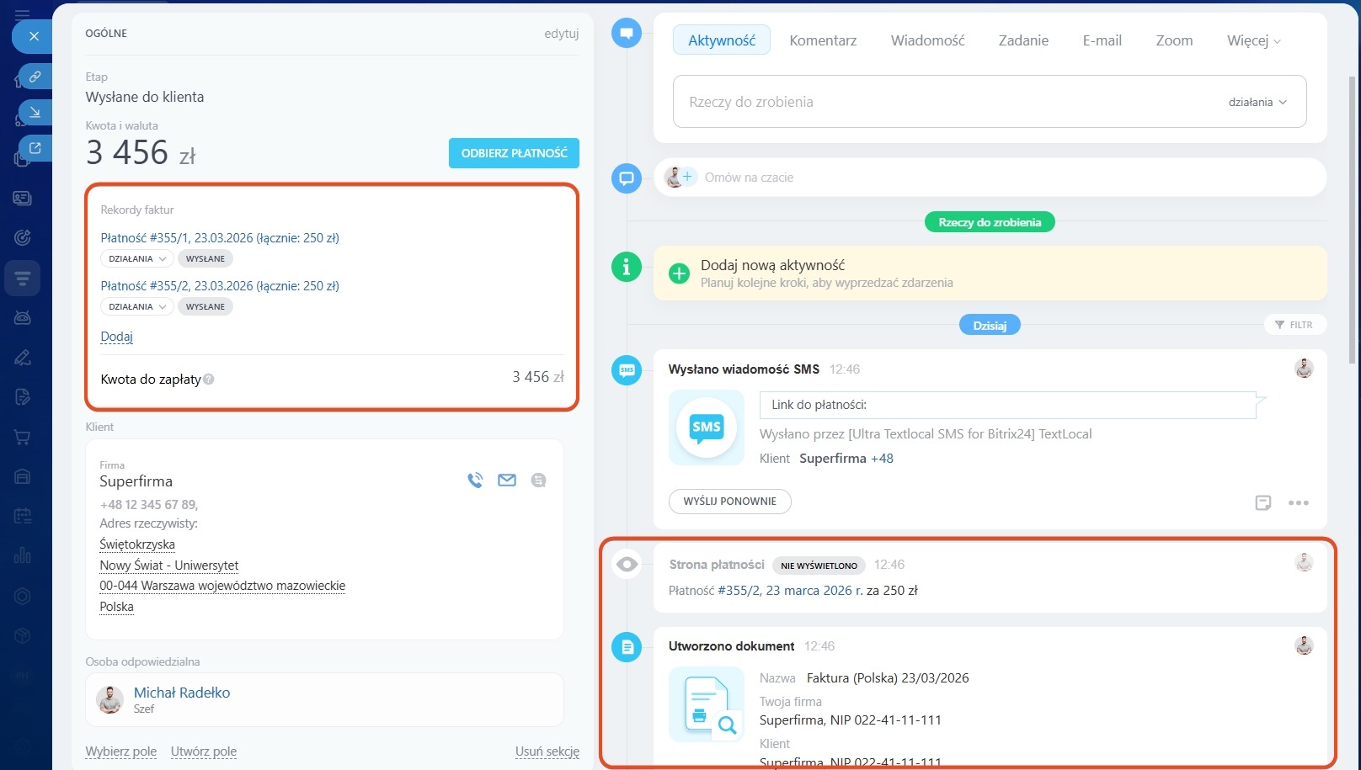Open the FILTR timeline filter
The image size is (1361, 770).
point(1294,325)
